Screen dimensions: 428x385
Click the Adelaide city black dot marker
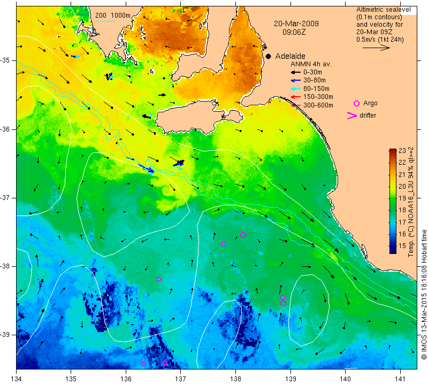point(269,56)
